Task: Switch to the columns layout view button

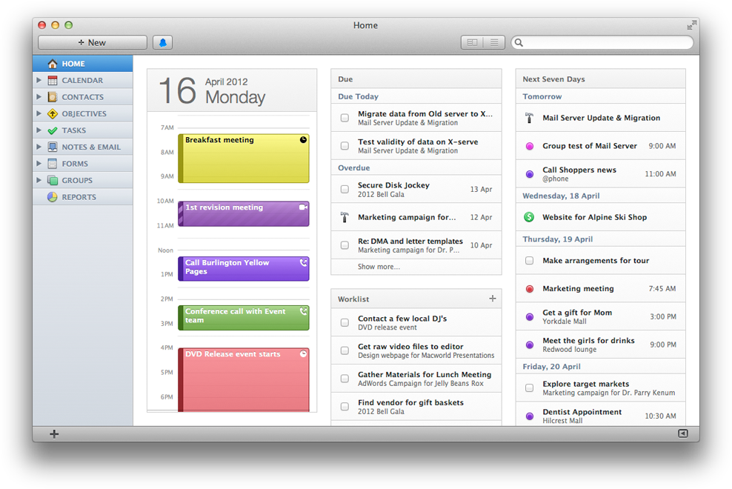Action: point(472,42)
